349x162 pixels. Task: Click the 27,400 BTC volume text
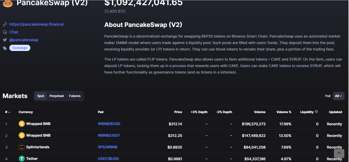[x=115, y=11]
